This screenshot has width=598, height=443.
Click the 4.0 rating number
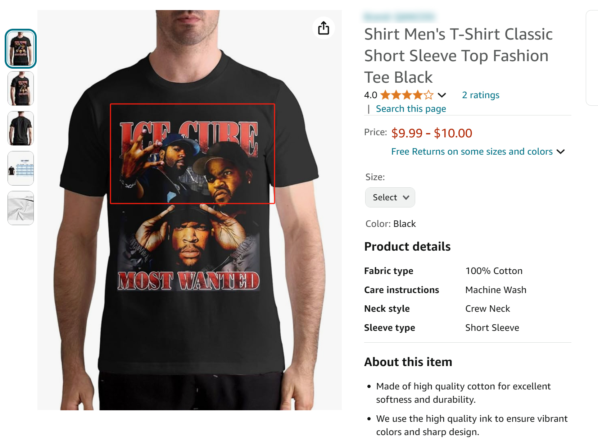pyautogui.click(x=371, y=95)
